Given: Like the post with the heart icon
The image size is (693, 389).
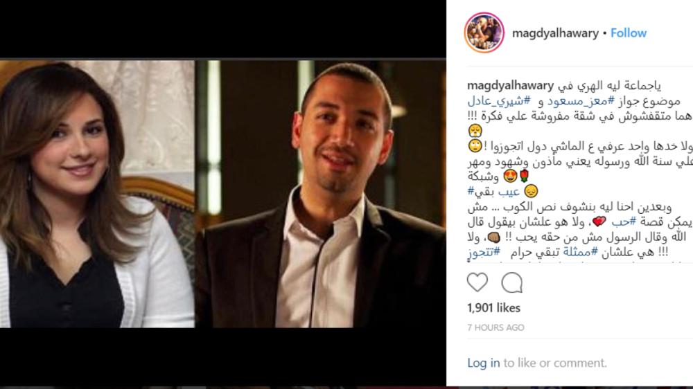Looking at the screenshot, I should tap(477, 282).
